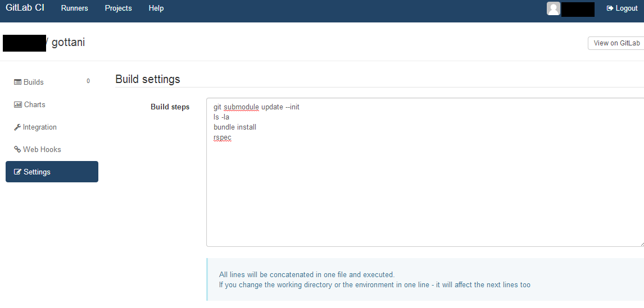Click the 'ls -la' line
The height and width of the screenshot is (308, 644).
pos(221,117)
